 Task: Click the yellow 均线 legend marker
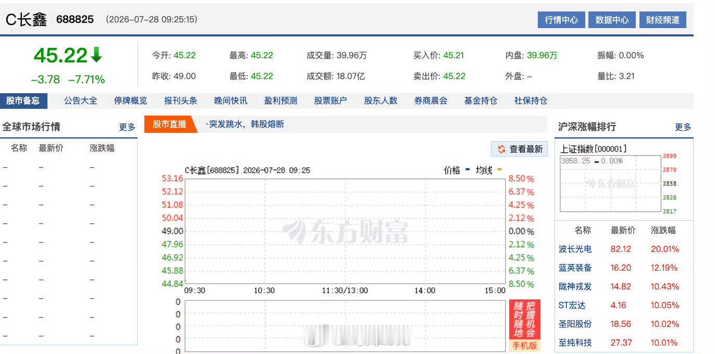pos(499,170)
